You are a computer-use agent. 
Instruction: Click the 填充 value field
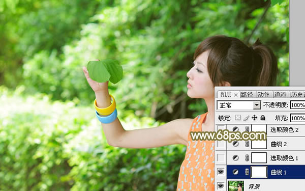(297, 118)
